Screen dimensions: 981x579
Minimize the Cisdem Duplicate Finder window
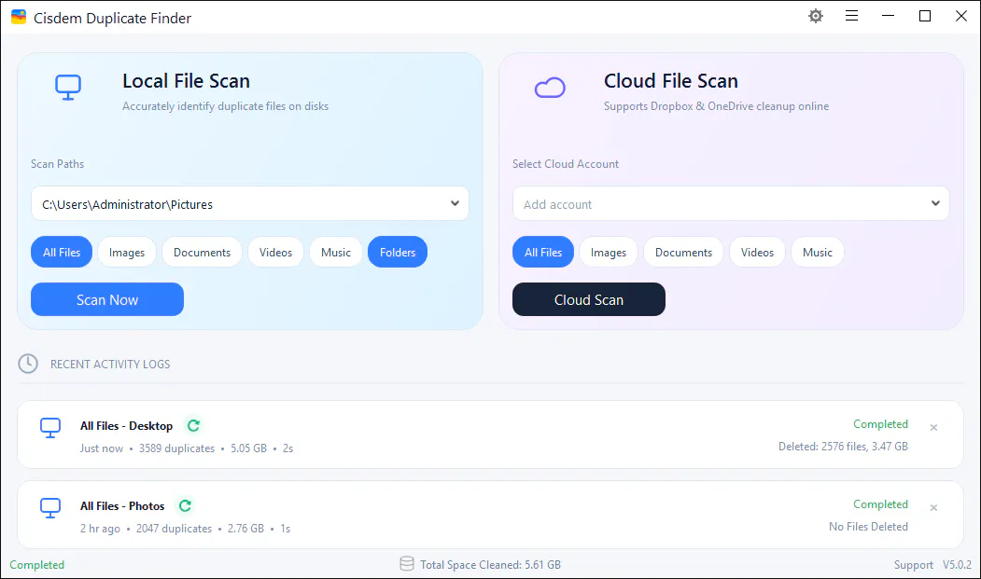(x=888, y=16)
